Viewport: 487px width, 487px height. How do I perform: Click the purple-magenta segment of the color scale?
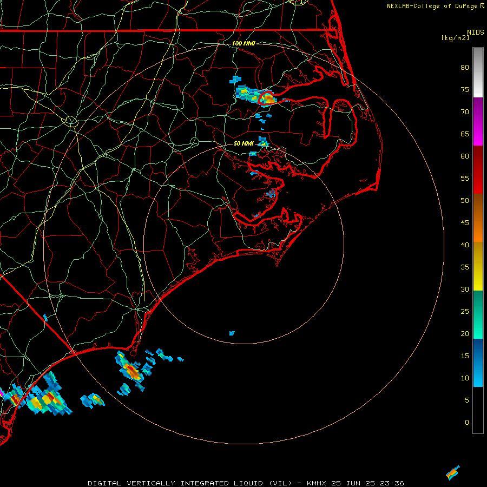[478, 121]
